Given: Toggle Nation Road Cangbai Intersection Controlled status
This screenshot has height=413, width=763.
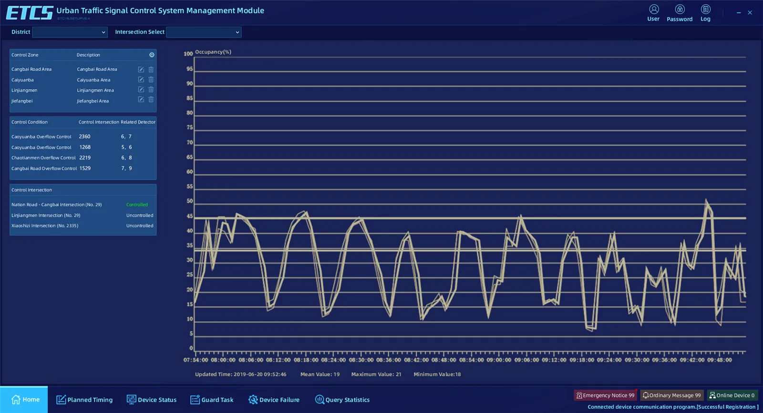Looking at the screenshot, I should pos(137,205).
